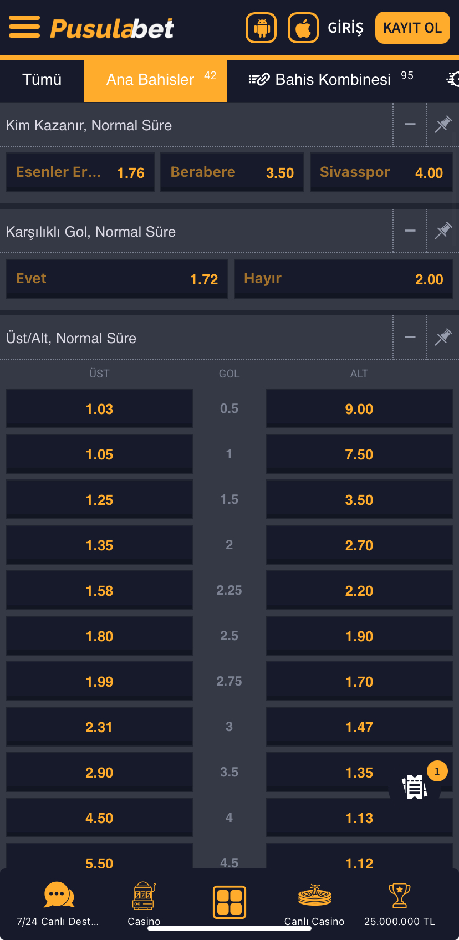Tap the Android app download icon
The width and height of the screenshot is (459, 940).
(261, 28)
